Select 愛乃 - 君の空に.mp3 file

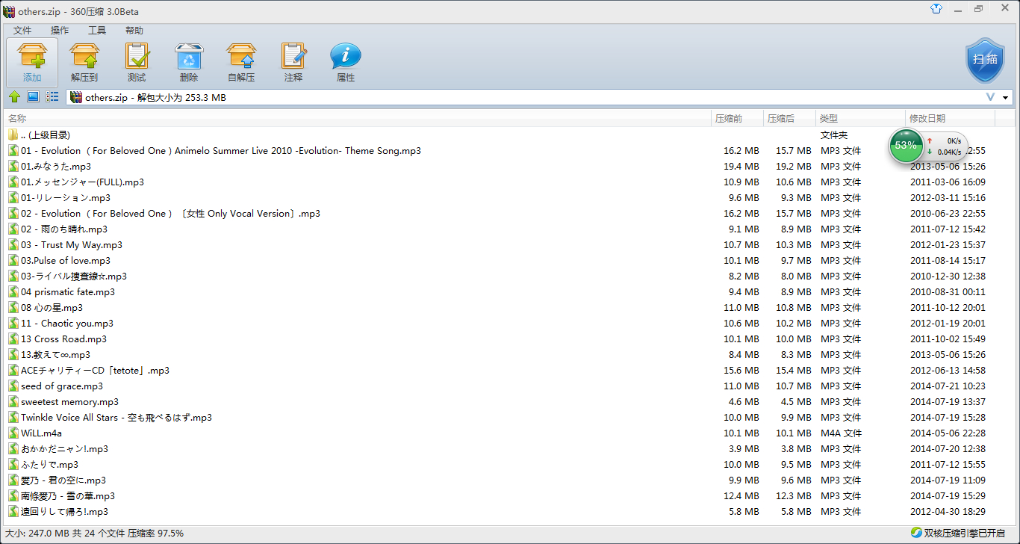tap(63, 480)
